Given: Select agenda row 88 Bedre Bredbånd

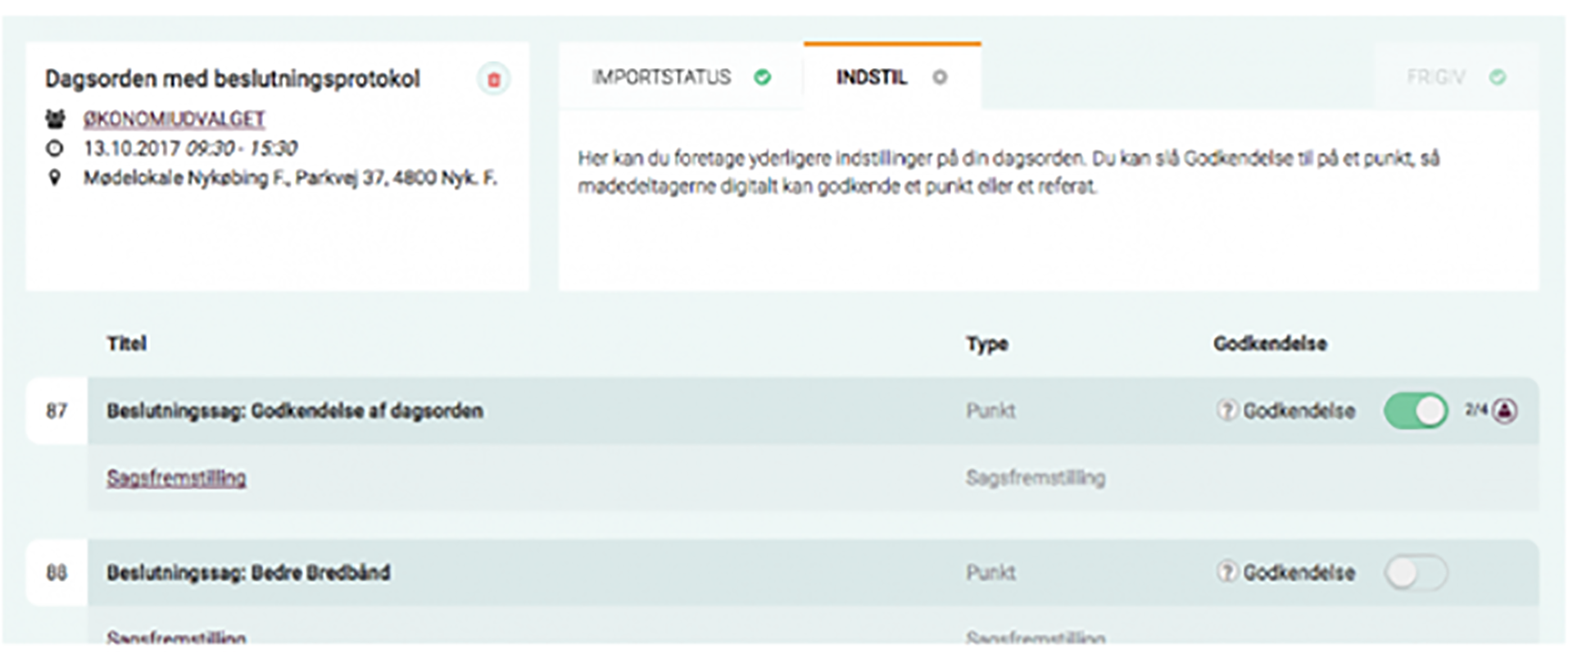Looking at the screenshot, I should [248, 572].
